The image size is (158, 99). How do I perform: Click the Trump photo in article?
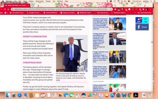pos(72,54)
